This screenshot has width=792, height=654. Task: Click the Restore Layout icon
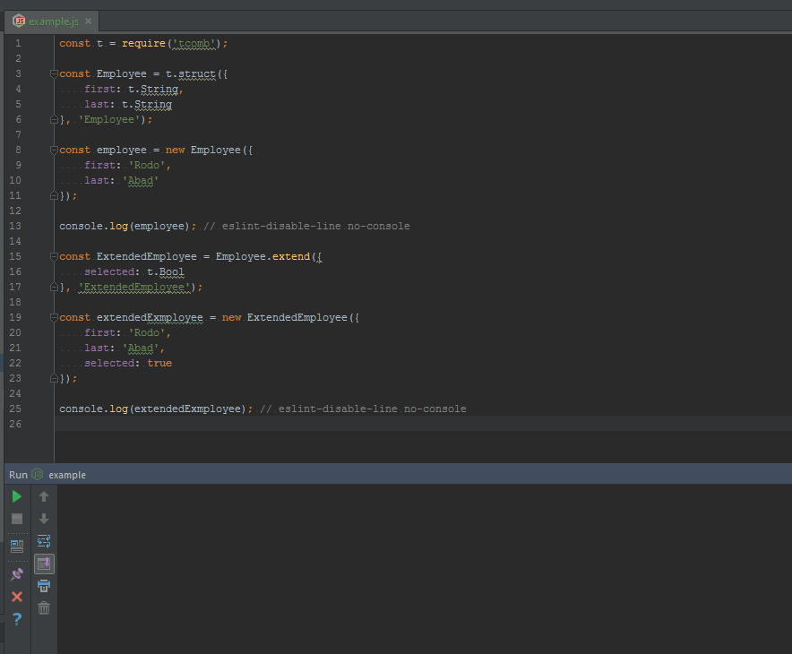pyautogui.click(x=17, y=545)
